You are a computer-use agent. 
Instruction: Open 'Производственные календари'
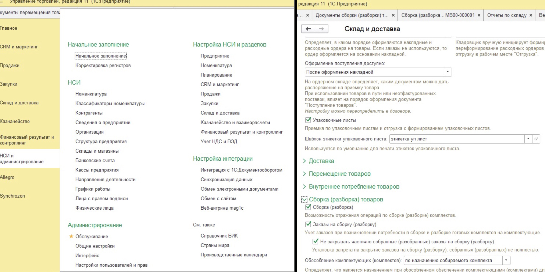(x=234, y=255)
